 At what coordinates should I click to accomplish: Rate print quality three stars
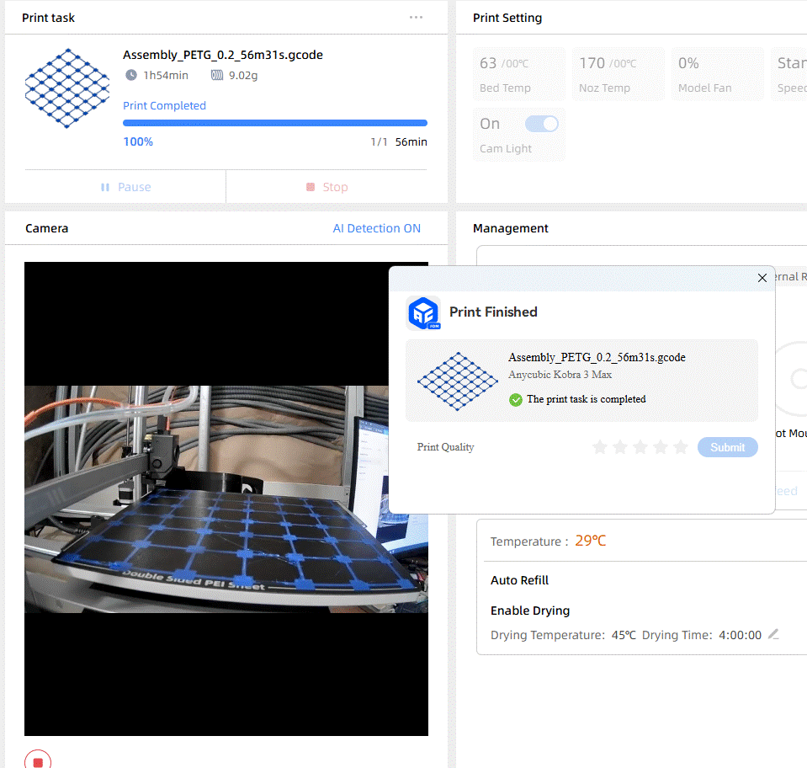(x=640, y=446)
